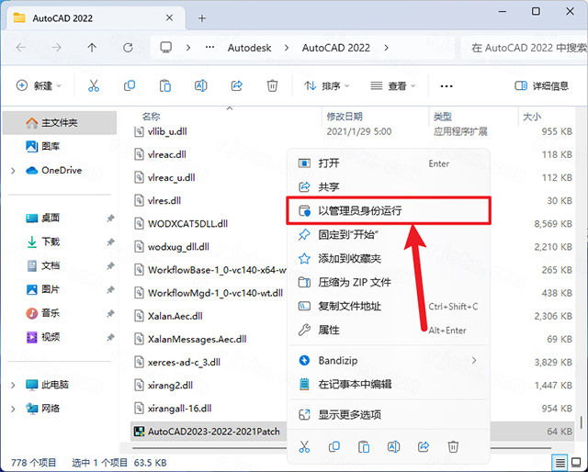This screenshot has height=472, width=588.
Task: Go back with the left arrow
Action: coord(21,48)
